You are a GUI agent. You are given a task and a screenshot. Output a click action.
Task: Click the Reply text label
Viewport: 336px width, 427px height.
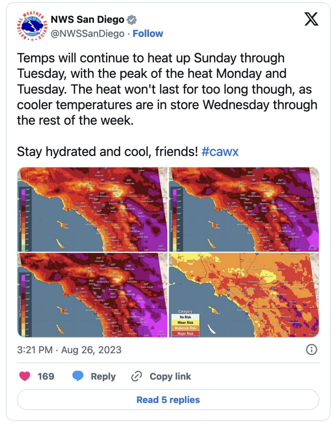pos(103,377)
